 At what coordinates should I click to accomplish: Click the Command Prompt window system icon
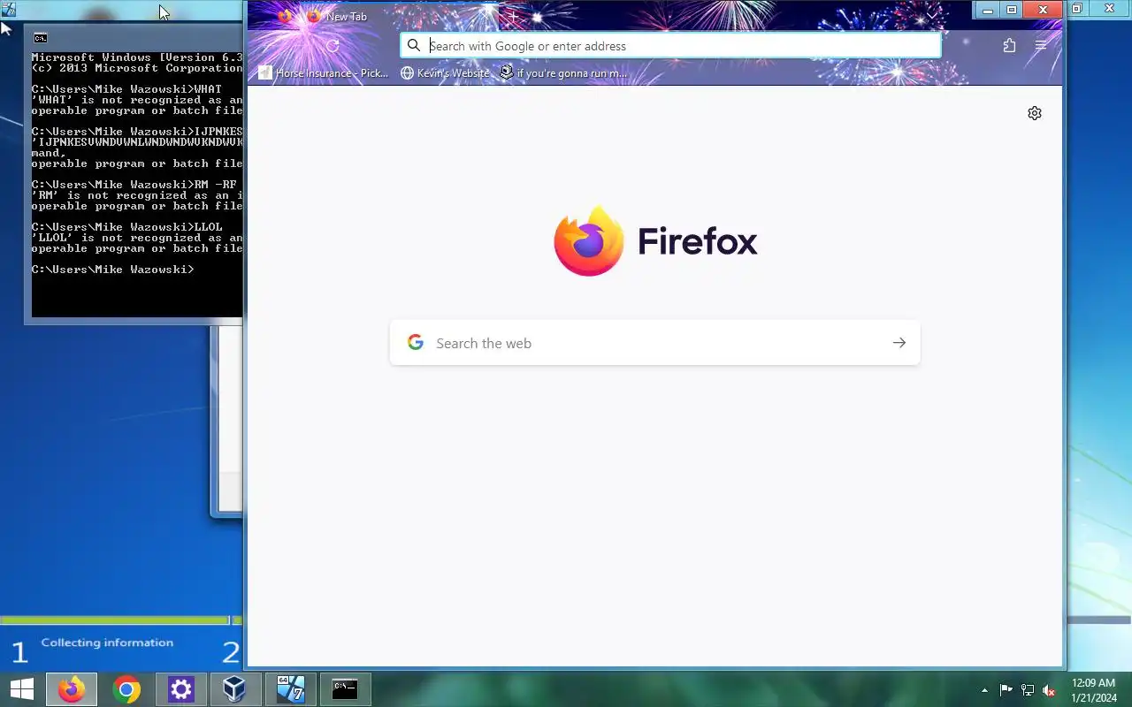point(41,38)
